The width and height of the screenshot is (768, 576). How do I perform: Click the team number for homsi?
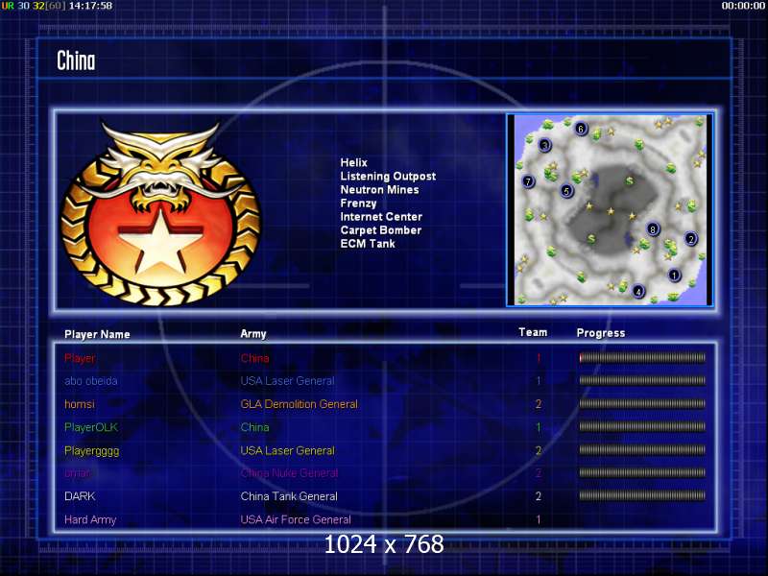click(538, 404)
